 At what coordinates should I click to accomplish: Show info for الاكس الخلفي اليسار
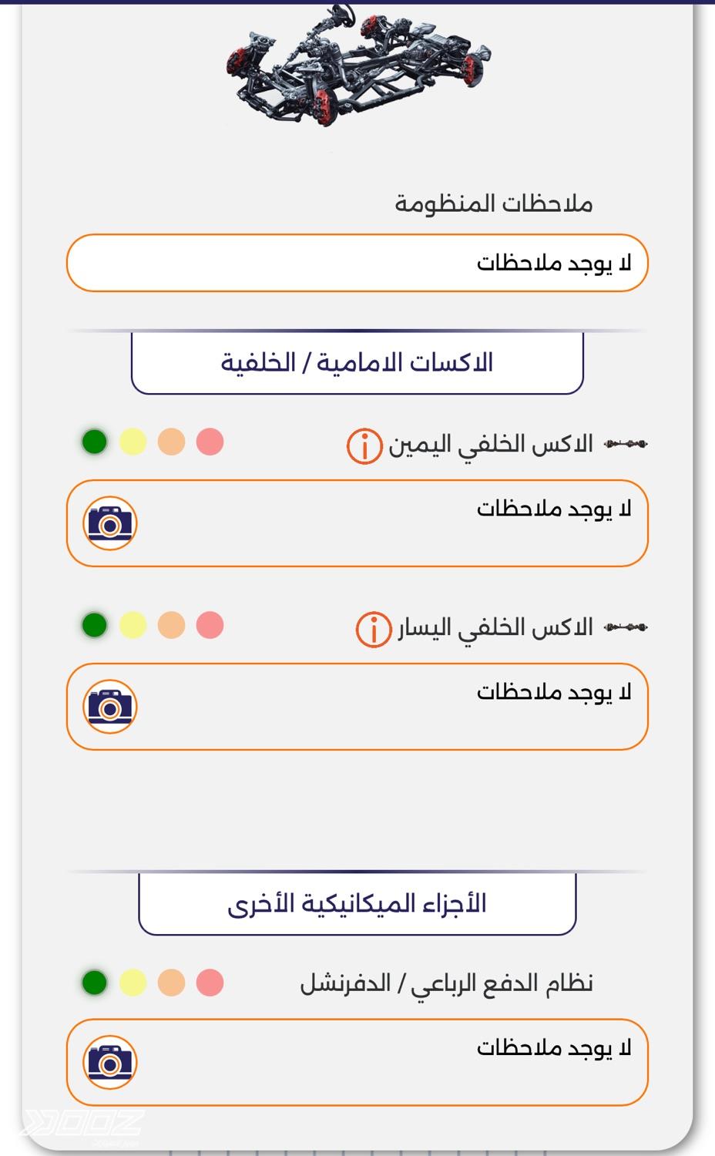(x=374, y=629)
